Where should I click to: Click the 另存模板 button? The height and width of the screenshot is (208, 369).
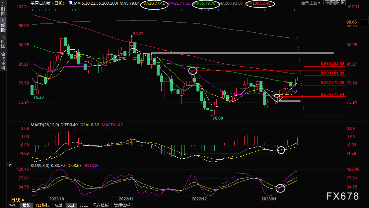[101, 205]
